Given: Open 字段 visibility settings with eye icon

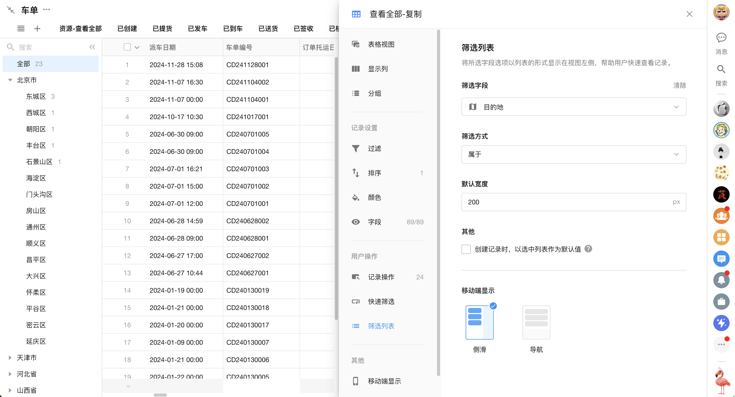Looking at the screenshot, I should (x=387, y=222).
